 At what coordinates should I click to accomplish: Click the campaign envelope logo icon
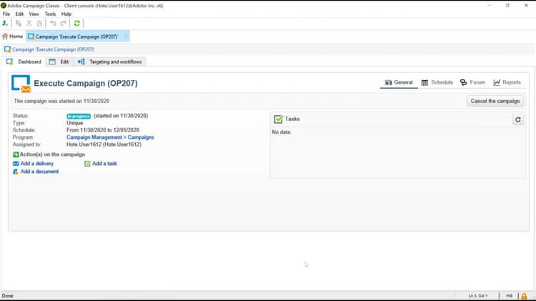(x=21, y=84)
